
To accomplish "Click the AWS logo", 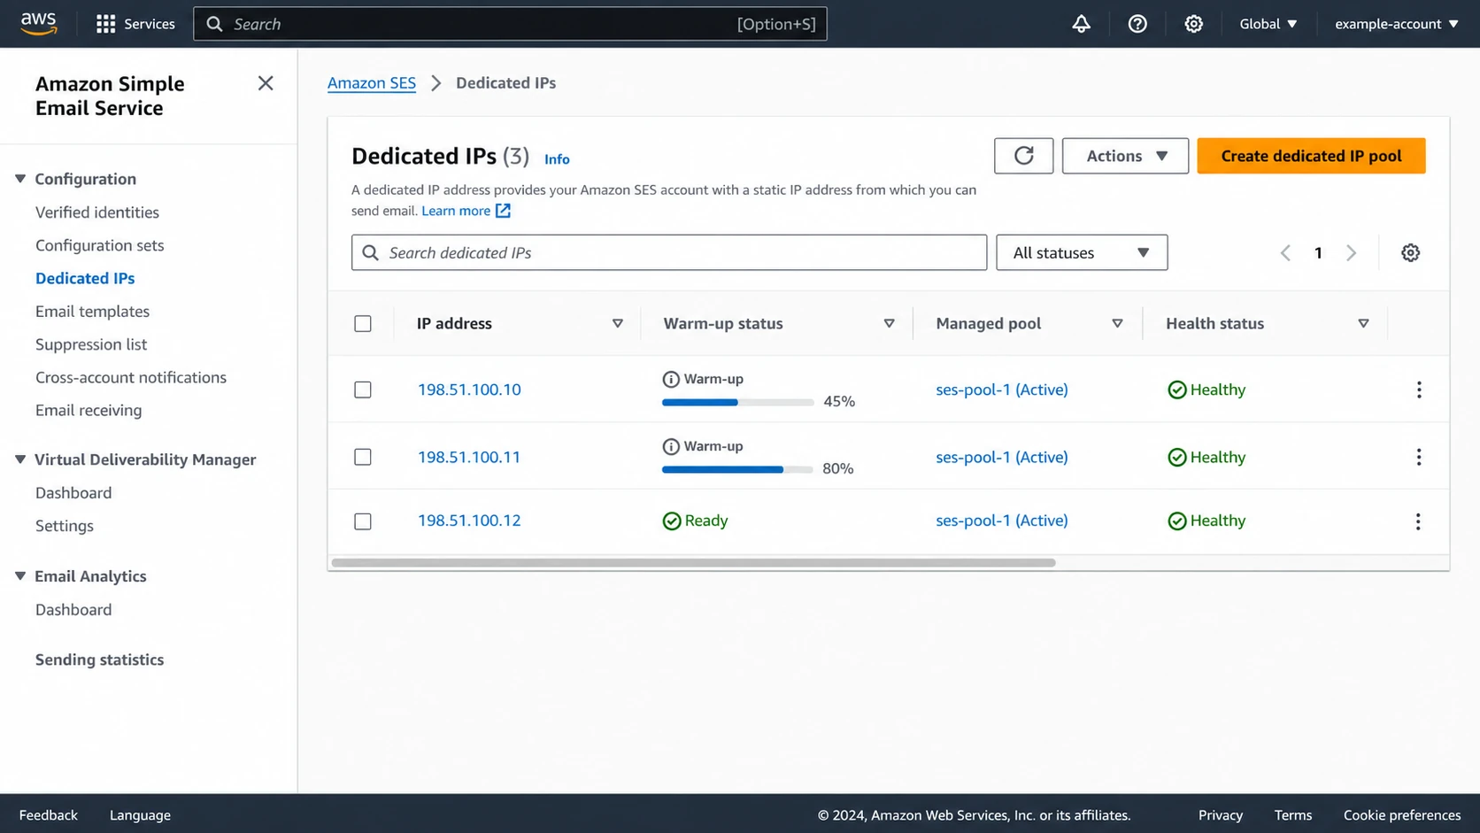I will [39, 24].
